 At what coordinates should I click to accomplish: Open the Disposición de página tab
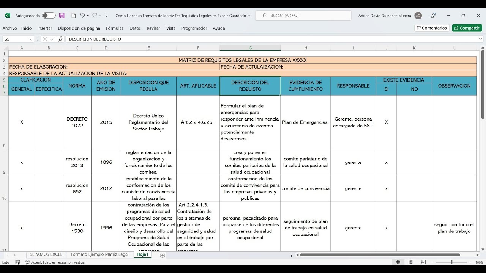click(x=79, y=28)
